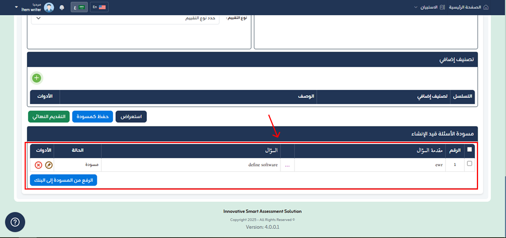Go to الصفحة الرئيسية home page
The width and height of the screenshot is (506, 238).
pyautogui.click(x=469, y=7)
